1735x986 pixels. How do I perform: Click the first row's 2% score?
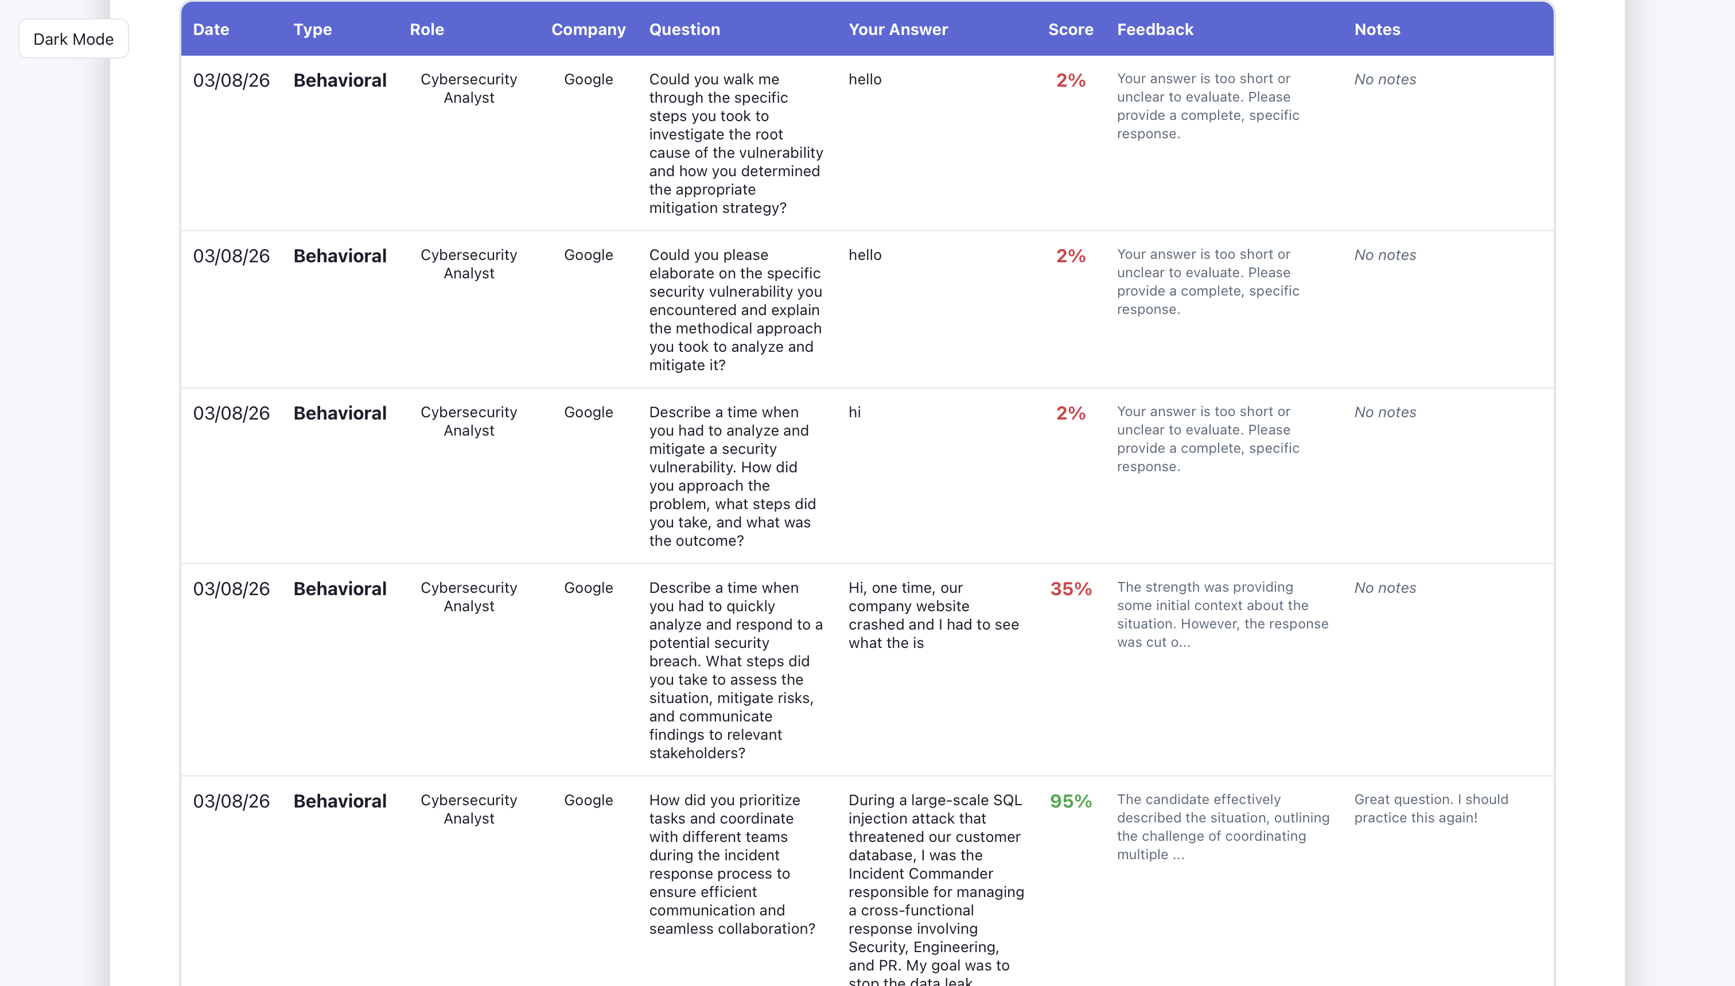[1069, 79]
